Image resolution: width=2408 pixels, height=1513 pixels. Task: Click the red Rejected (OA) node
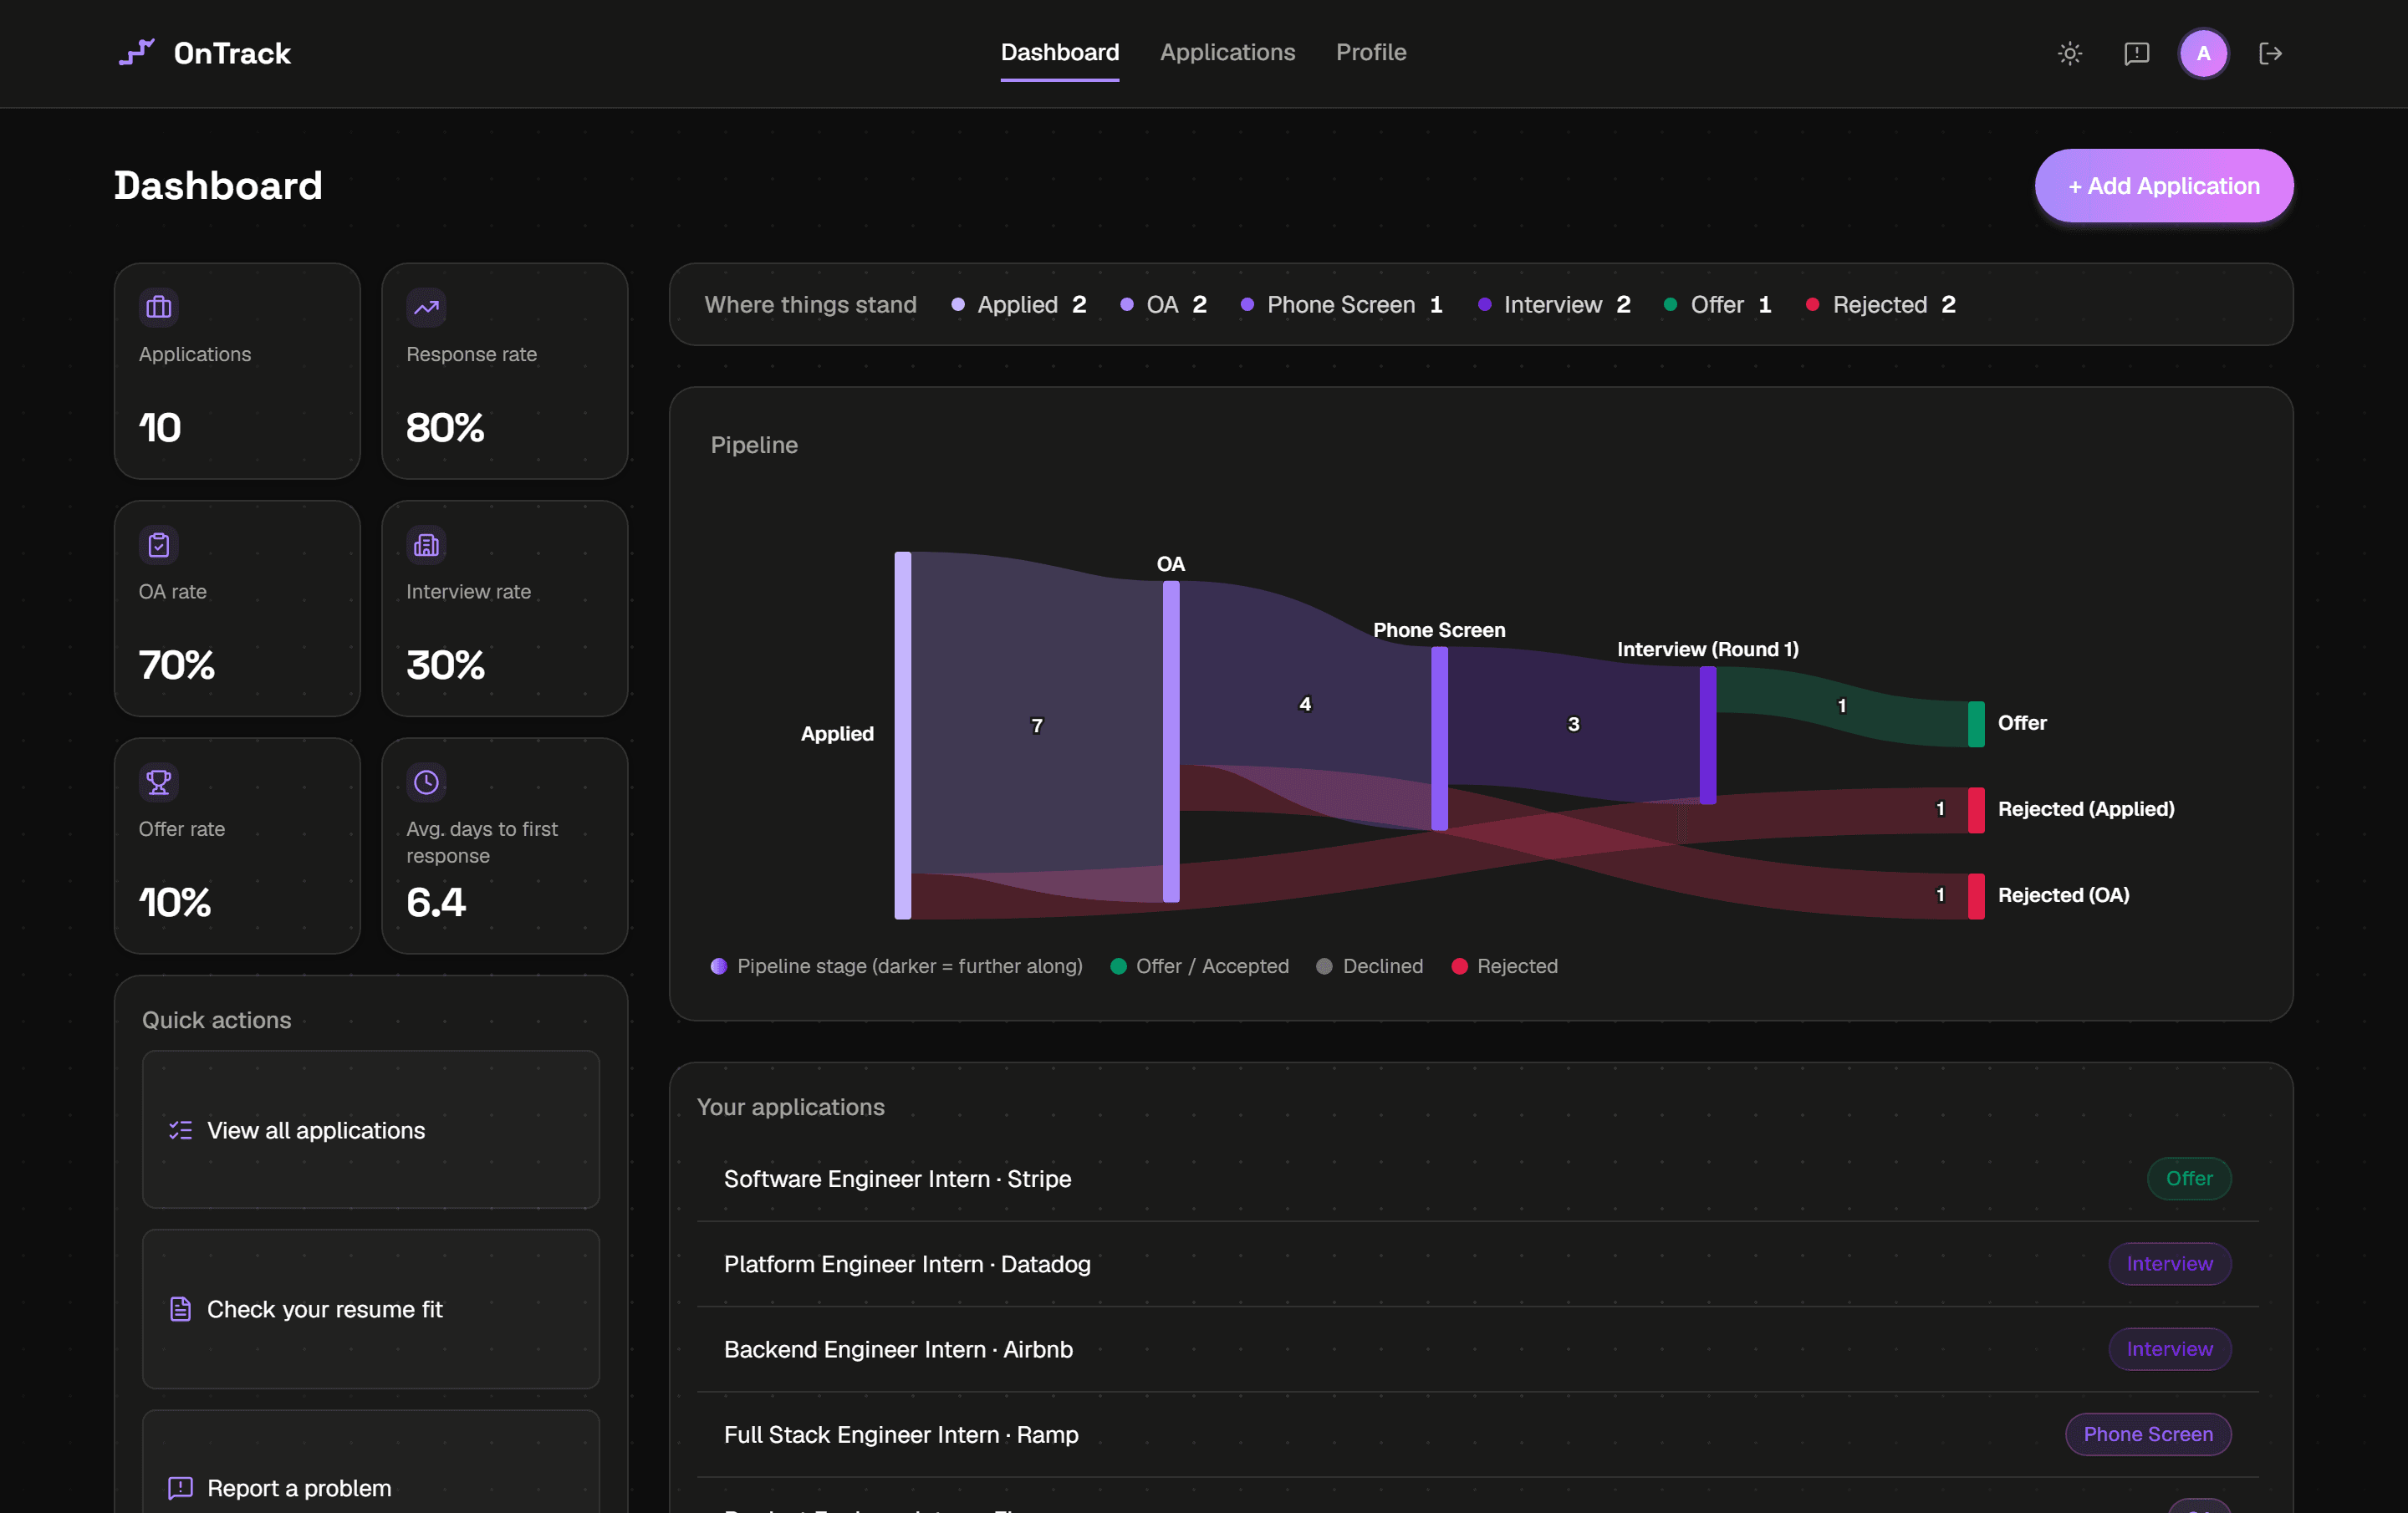pos(1976,896)
